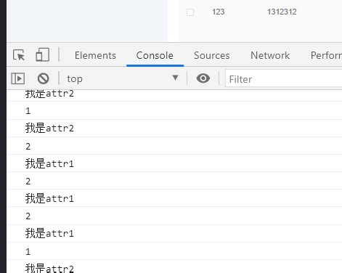
Task: Open the top context dropdown arrow
Action: [x=175, y=78]
